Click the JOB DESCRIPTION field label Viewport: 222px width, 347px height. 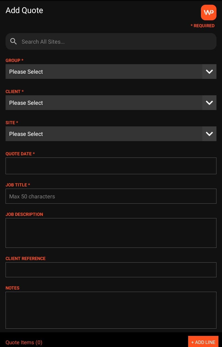pos(24,214)
